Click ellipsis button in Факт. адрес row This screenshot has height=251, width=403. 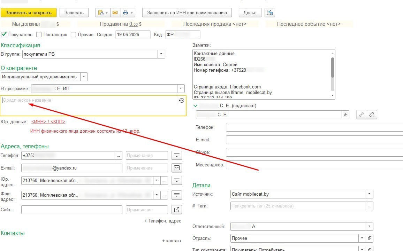pos(164,195)
